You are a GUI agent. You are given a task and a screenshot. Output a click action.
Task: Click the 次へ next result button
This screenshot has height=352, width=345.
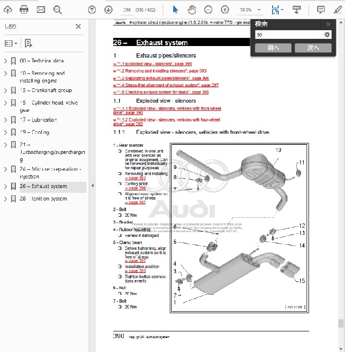click(313, 47)
